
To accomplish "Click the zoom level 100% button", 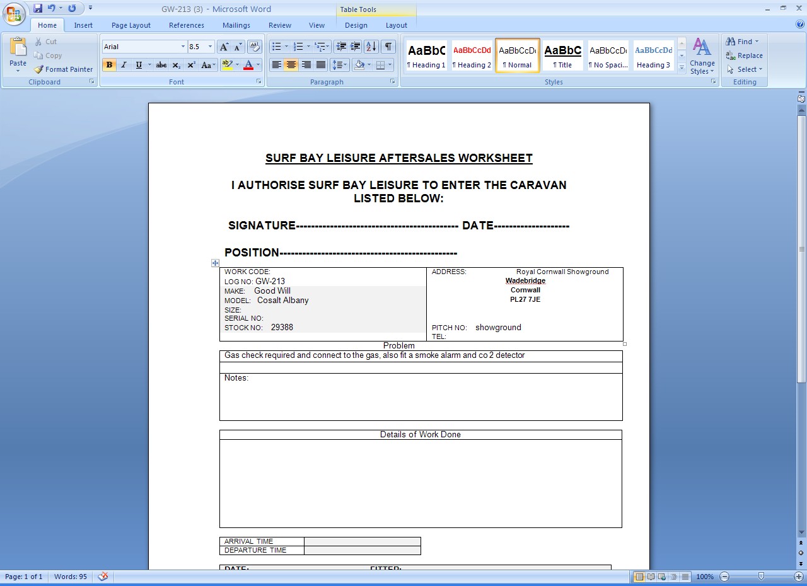I will point(705,577).
